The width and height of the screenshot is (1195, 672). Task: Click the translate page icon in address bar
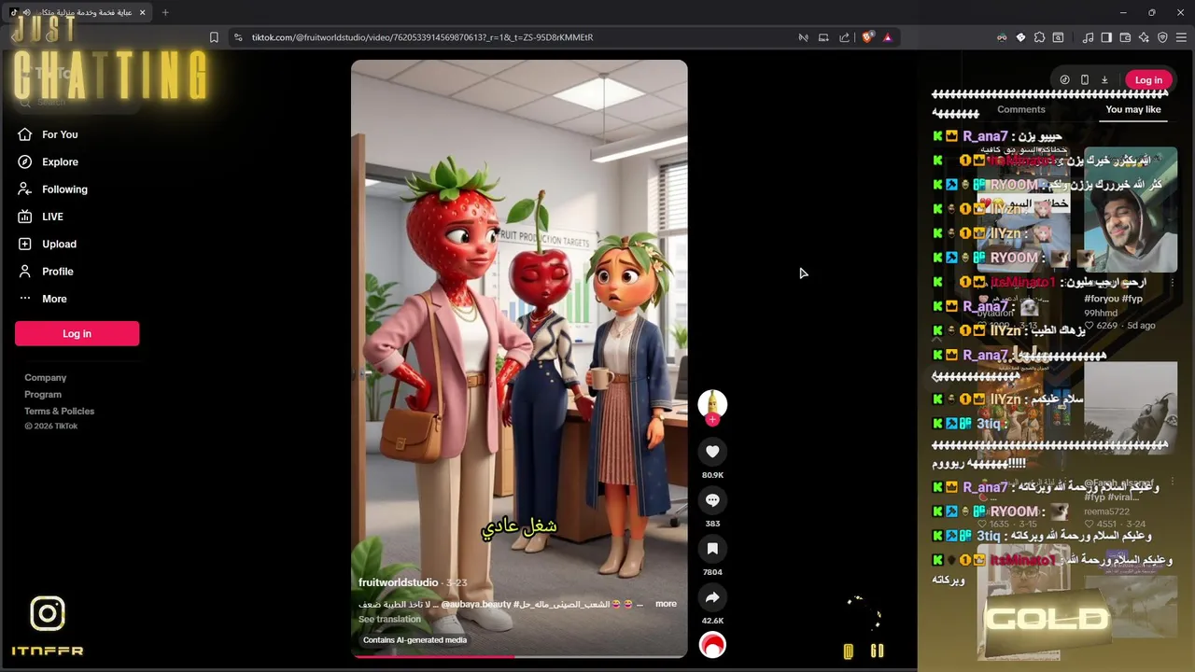803,37
